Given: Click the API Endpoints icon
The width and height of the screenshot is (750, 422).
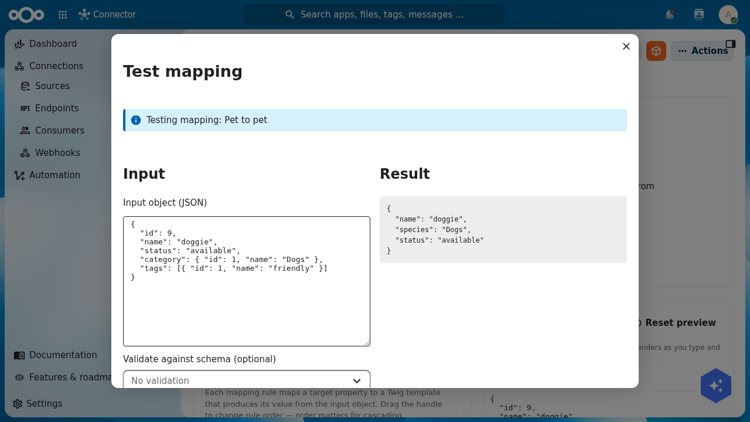Looking at the screenshot, I should (x=25, y=108).
